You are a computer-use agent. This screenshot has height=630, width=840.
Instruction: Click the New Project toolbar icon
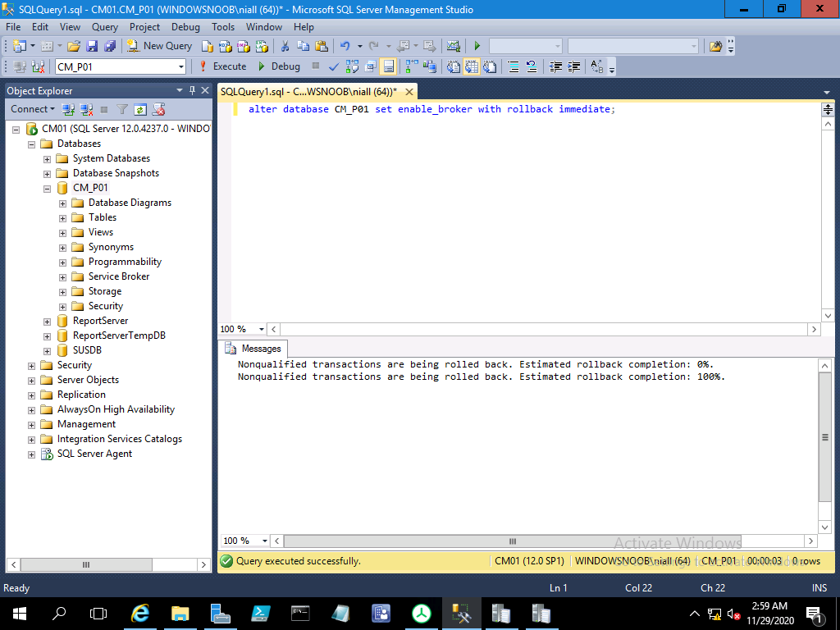20,46
